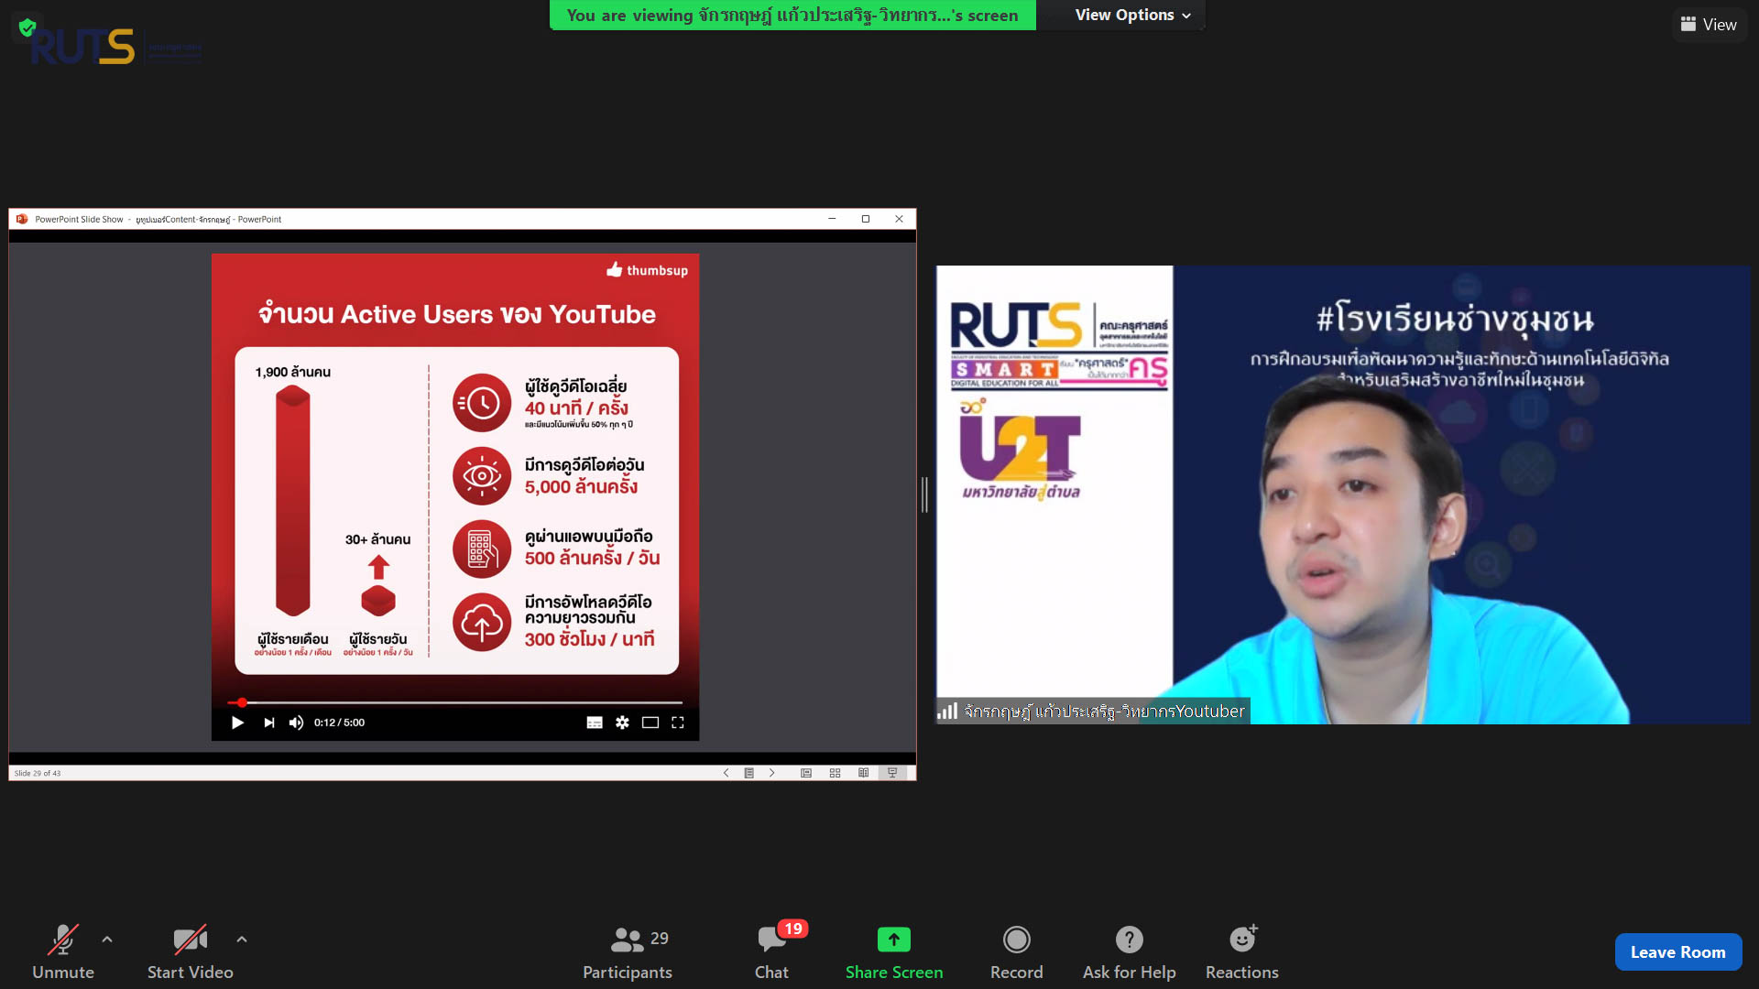
Task: Close the PowerPoint Slide Show window
Action: click(x=900, y=219)
